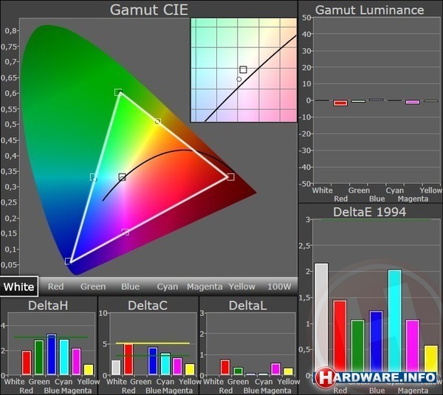This screenshot has height=395, width=443.
Task: Click the green bar in DeltaH chart
Action: pyautogui.click(x=39, y=357)
